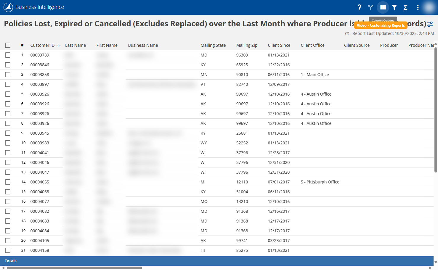The image size is (438, 274).
Task: Check row 14 box for 00004055
Action: pyautogui.click(x=8, y=182)
